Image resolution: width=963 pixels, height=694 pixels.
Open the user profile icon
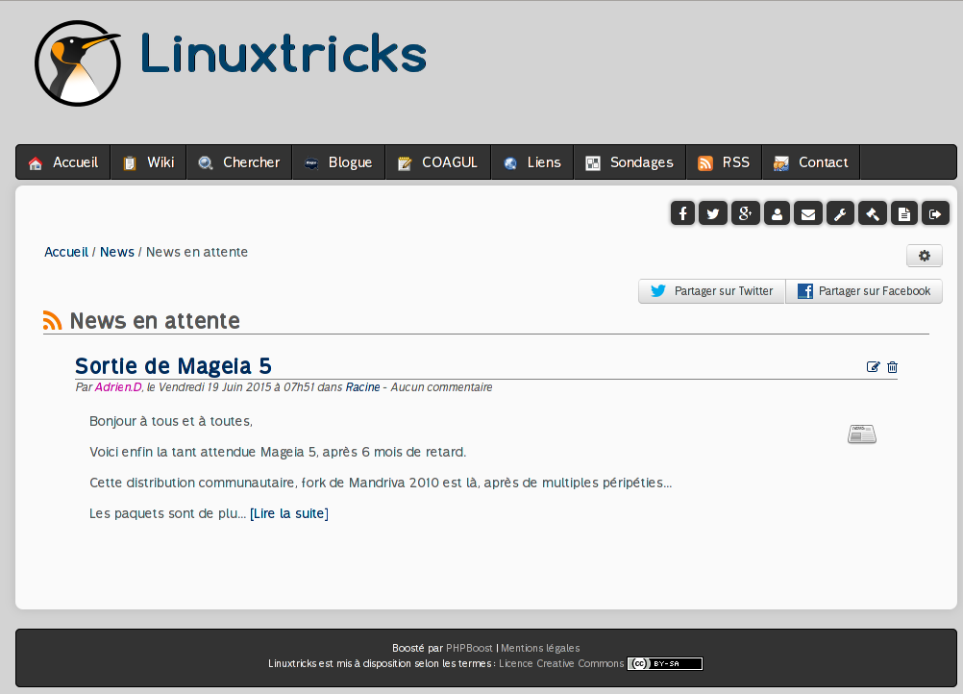[x=777, y=213]
